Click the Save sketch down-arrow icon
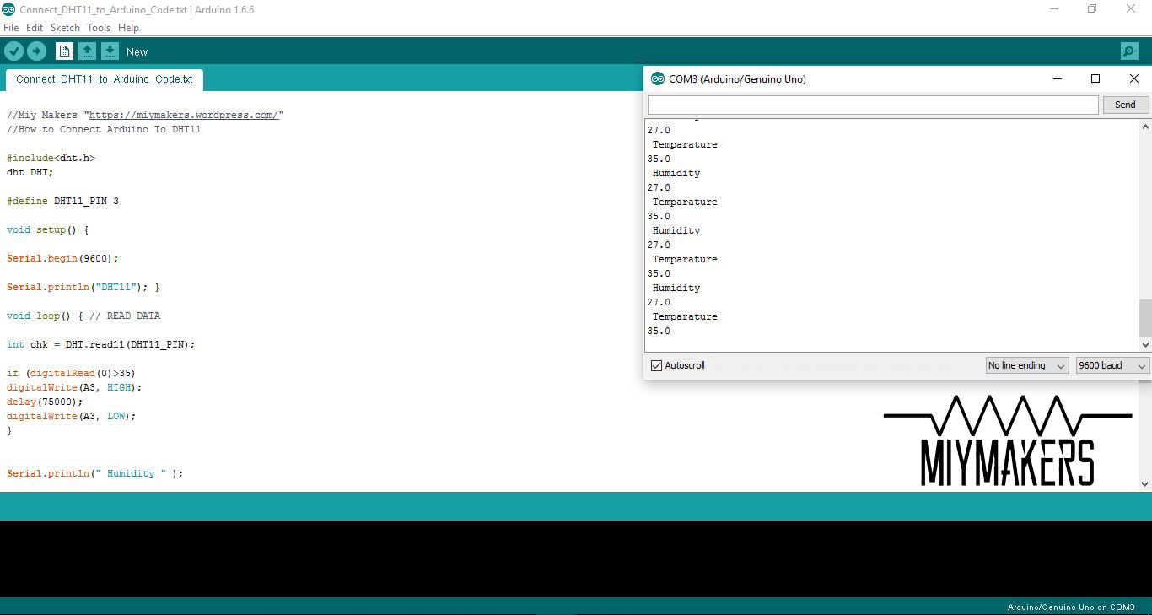Screen dimensions: 1152x615 pyautogui.click(x=110, y=51)
